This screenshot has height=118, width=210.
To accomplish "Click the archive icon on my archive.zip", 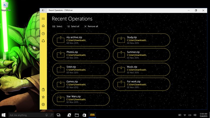I will pos(60,40).
